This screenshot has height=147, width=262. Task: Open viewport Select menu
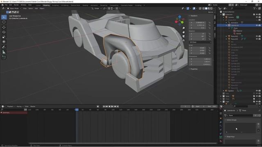click(31, 8)
